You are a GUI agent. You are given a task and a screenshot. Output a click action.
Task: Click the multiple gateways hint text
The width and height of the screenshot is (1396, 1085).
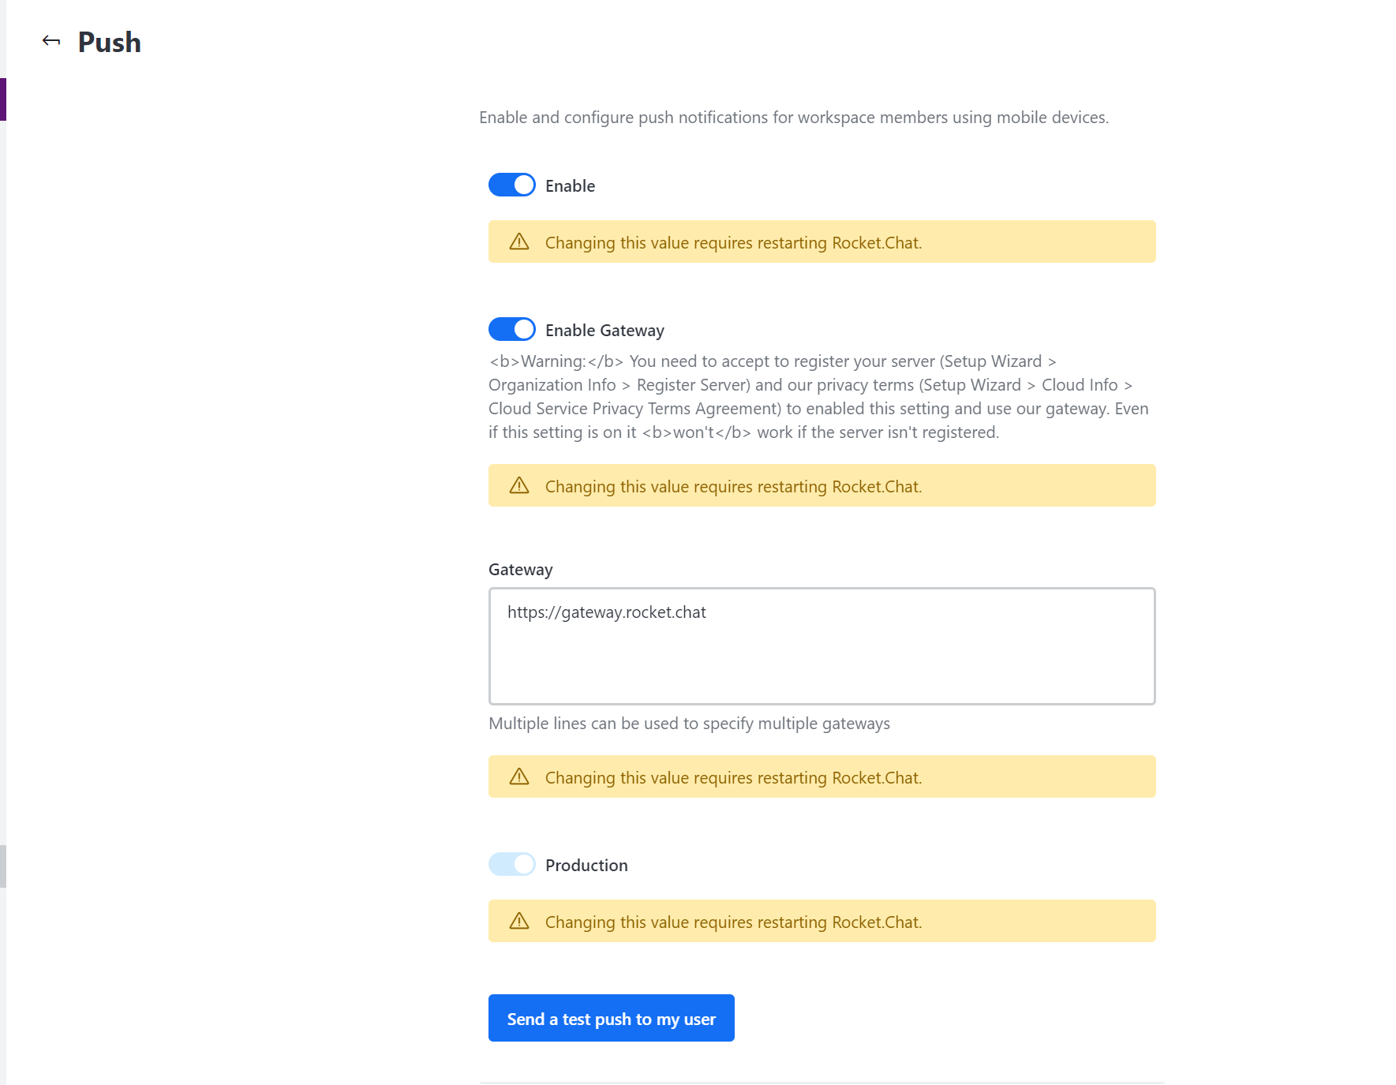click(x=689, y=723)
